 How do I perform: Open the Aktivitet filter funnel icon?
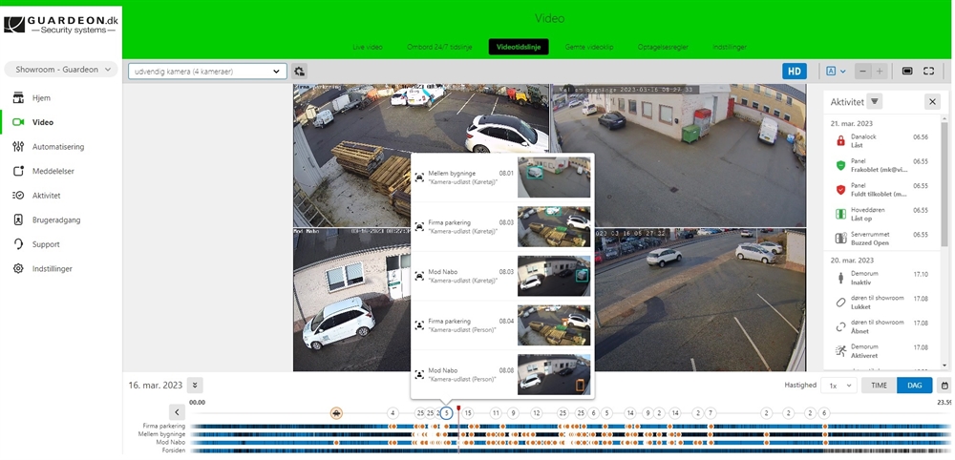click(875, 101)
